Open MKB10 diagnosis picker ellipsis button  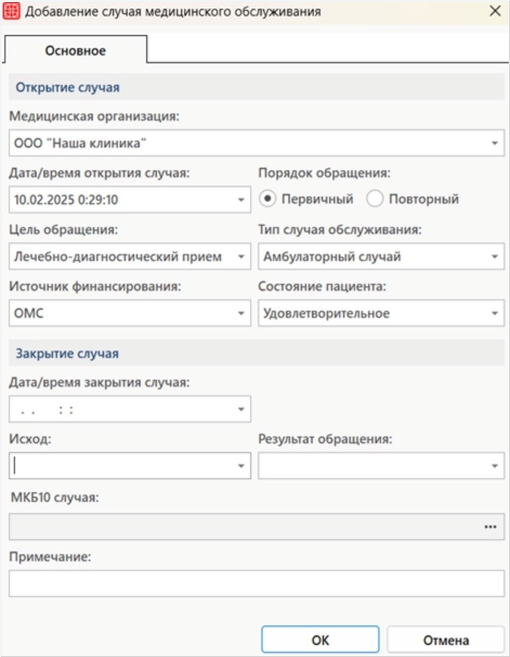[x=489, y=527]
